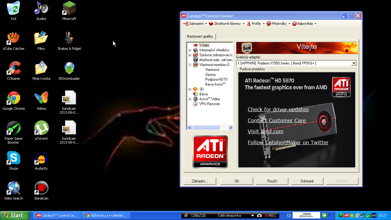Open the Zkratkové klávesy menu
Viewport: 391px width, 220px height.
[x=227, y=24]
